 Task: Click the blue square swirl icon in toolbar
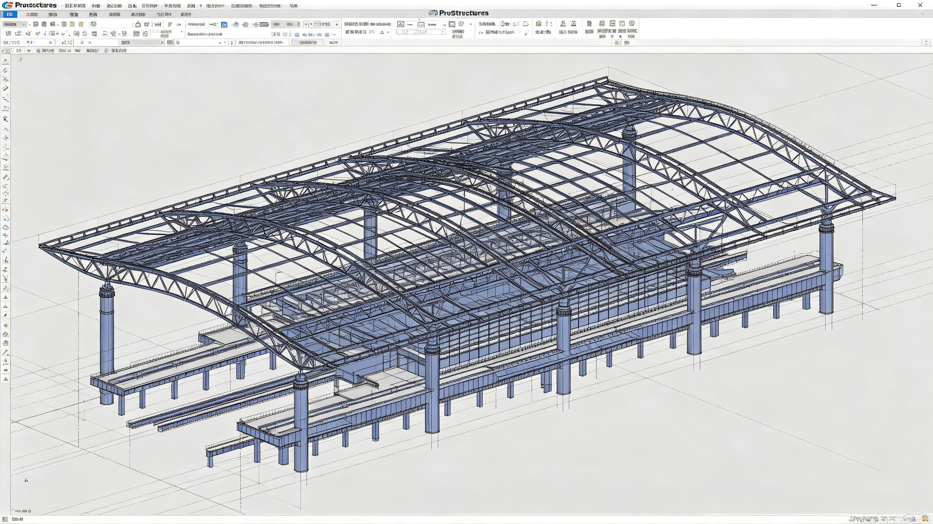224,25
